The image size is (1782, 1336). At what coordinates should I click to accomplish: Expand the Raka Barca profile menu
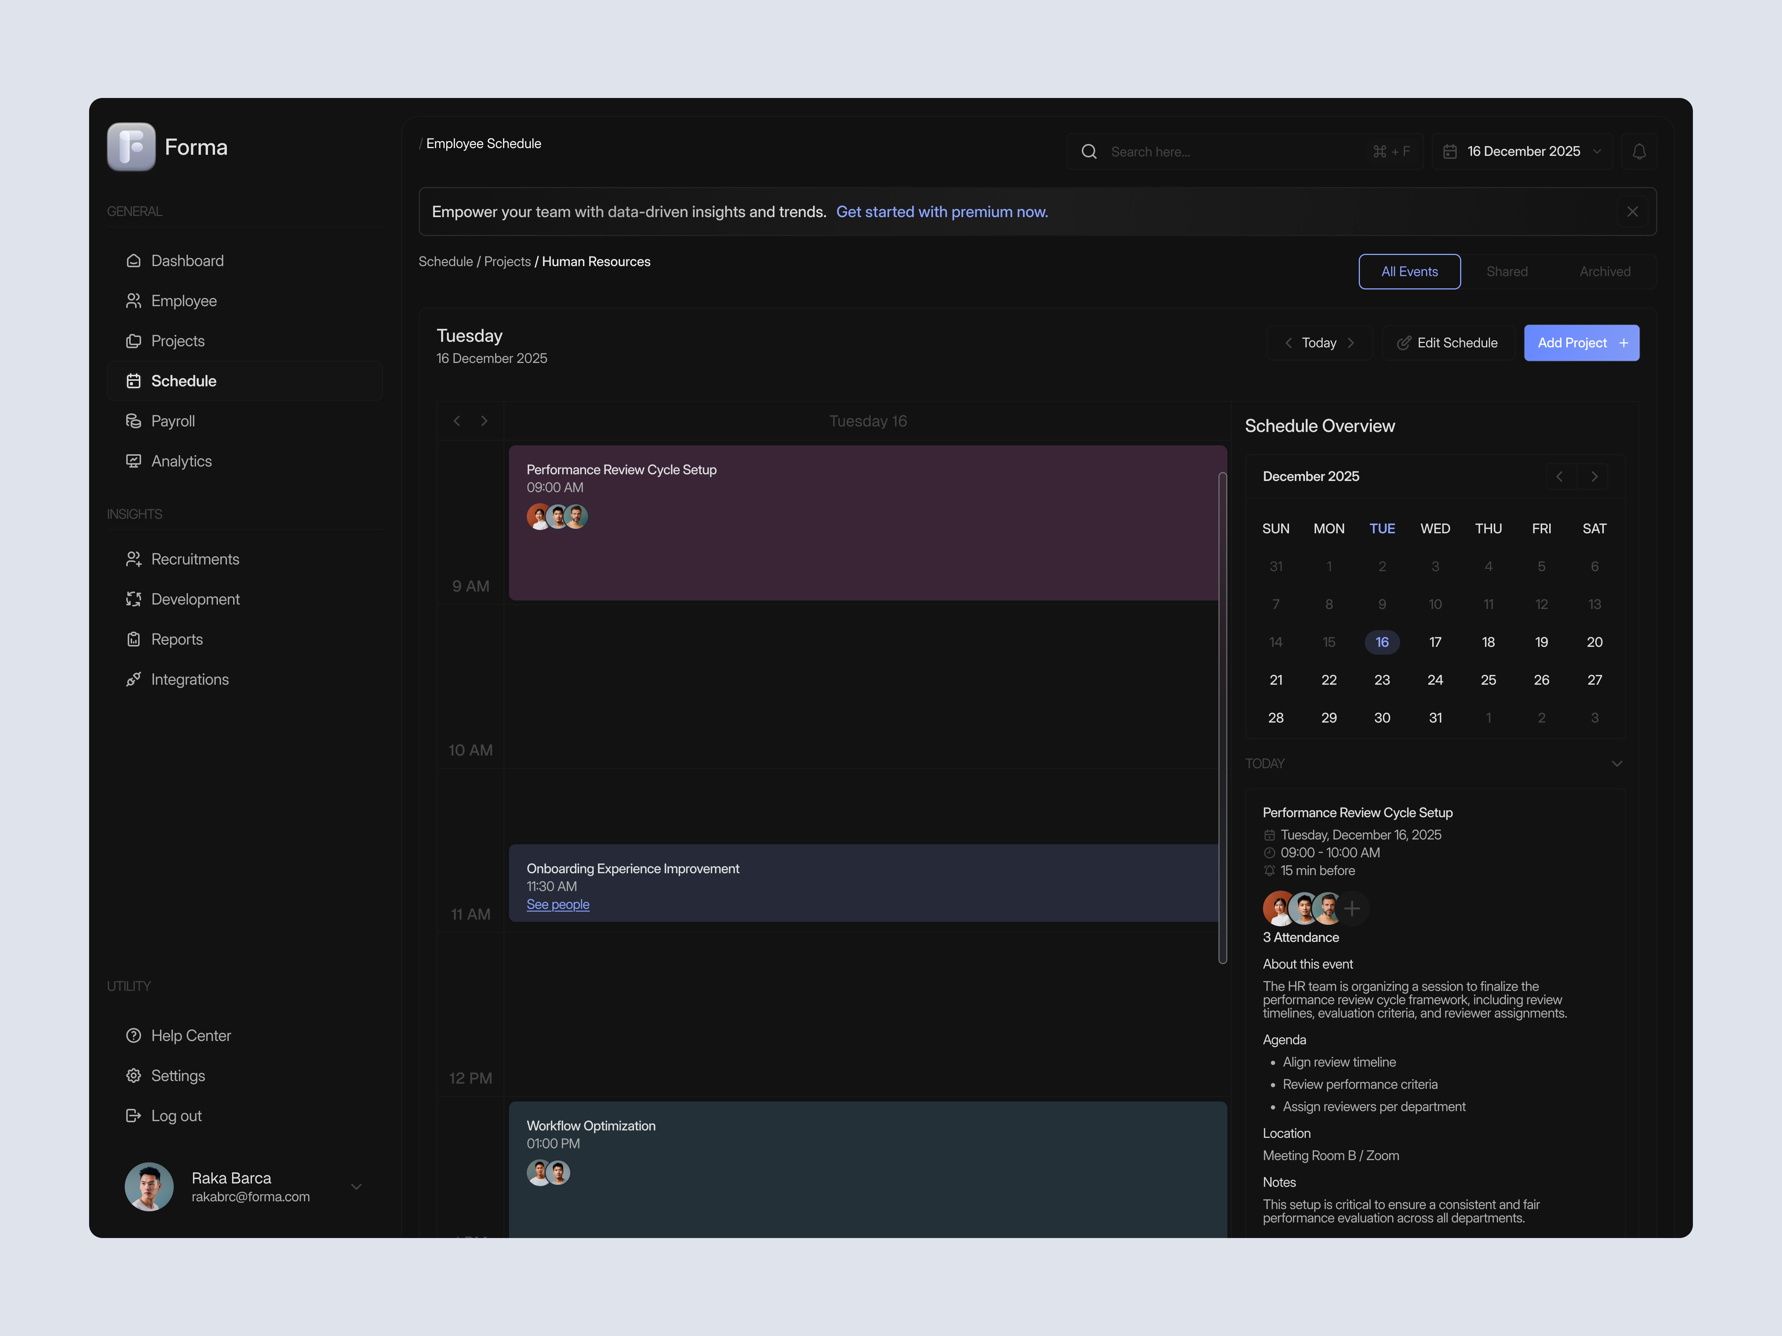[356, 1186]
